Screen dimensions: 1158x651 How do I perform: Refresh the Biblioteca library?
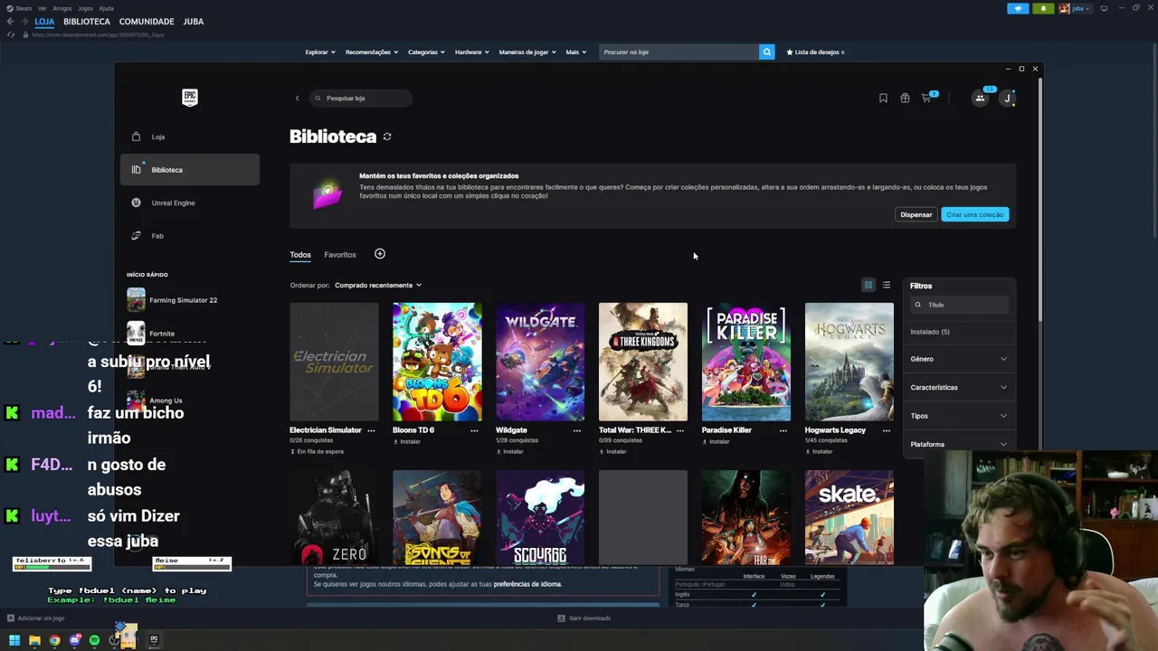point(387,137)
